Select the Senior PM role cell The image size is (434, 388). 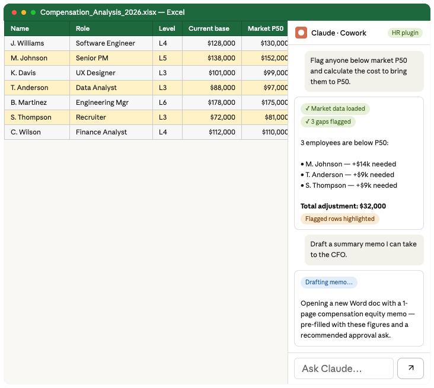(111, 58)
